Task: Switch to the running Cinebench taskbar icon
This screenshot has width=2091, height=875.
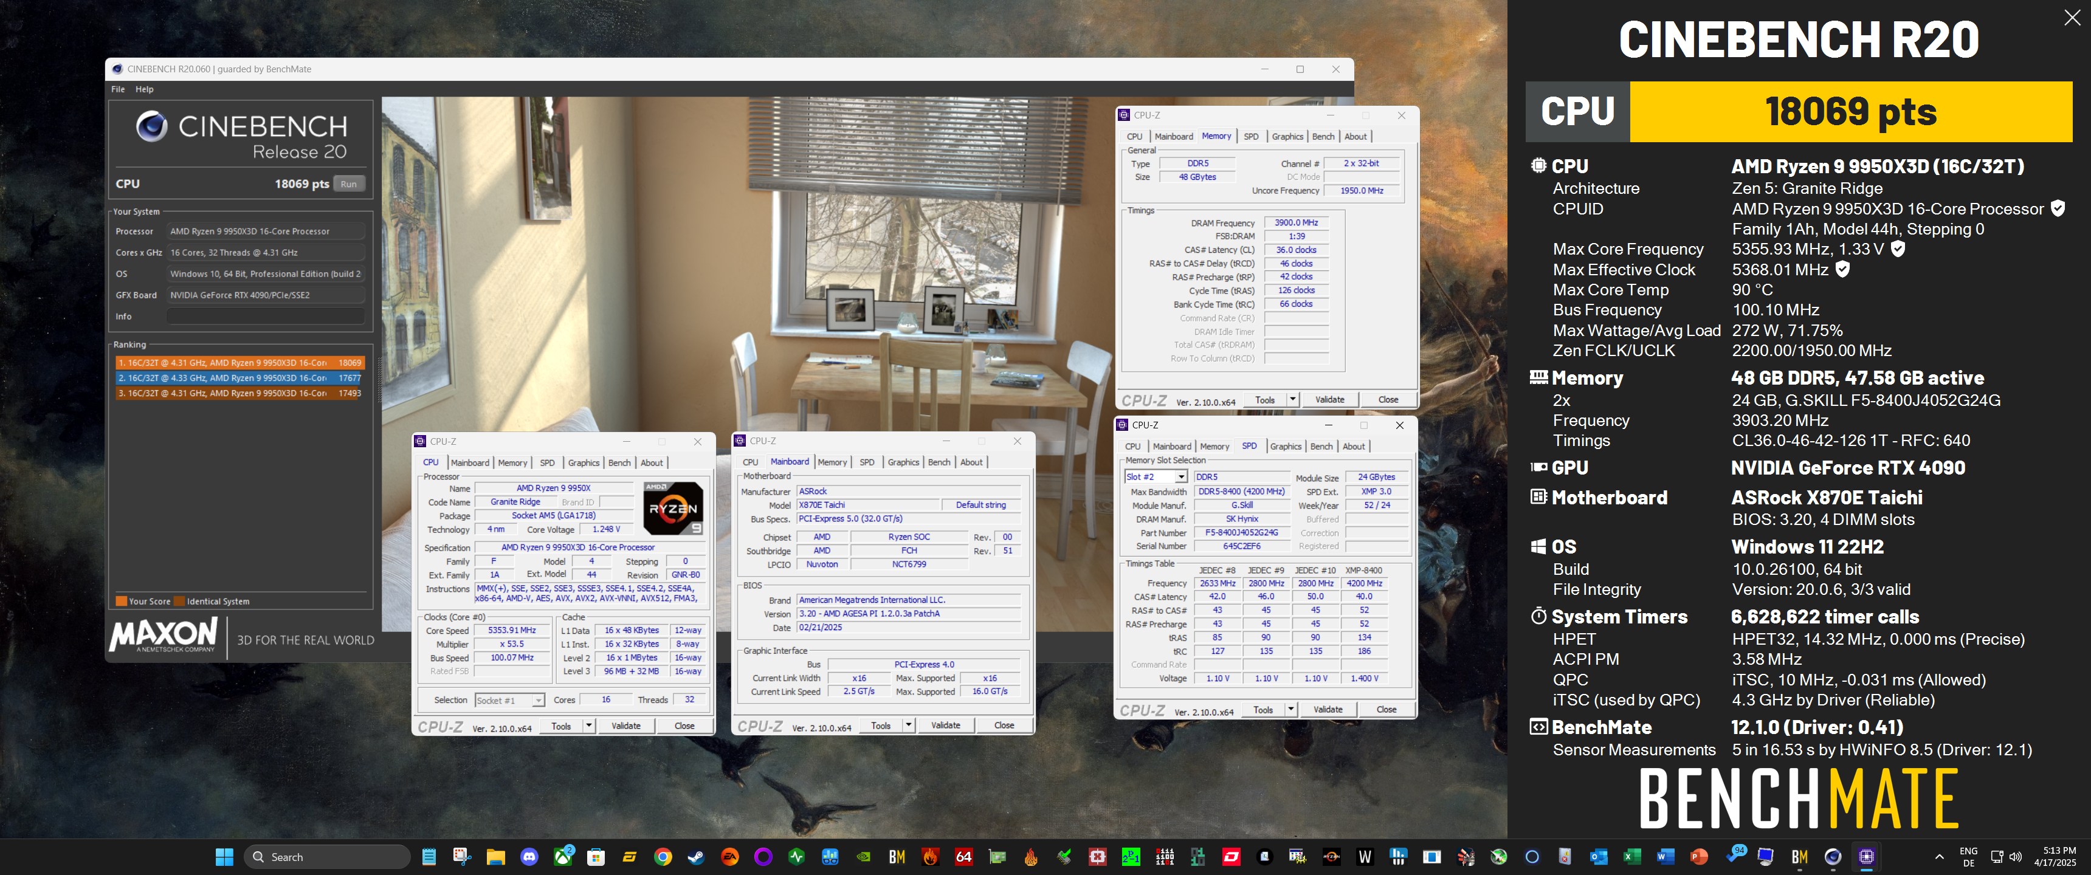Action: pyautogui.click(x=1832, y=856)
